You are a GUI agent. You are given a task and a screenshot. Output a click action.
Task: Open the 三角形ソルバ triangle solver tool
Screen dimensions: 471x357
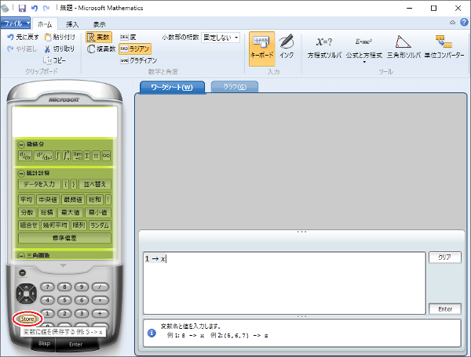pyautogui.click(x=403, y=47)
